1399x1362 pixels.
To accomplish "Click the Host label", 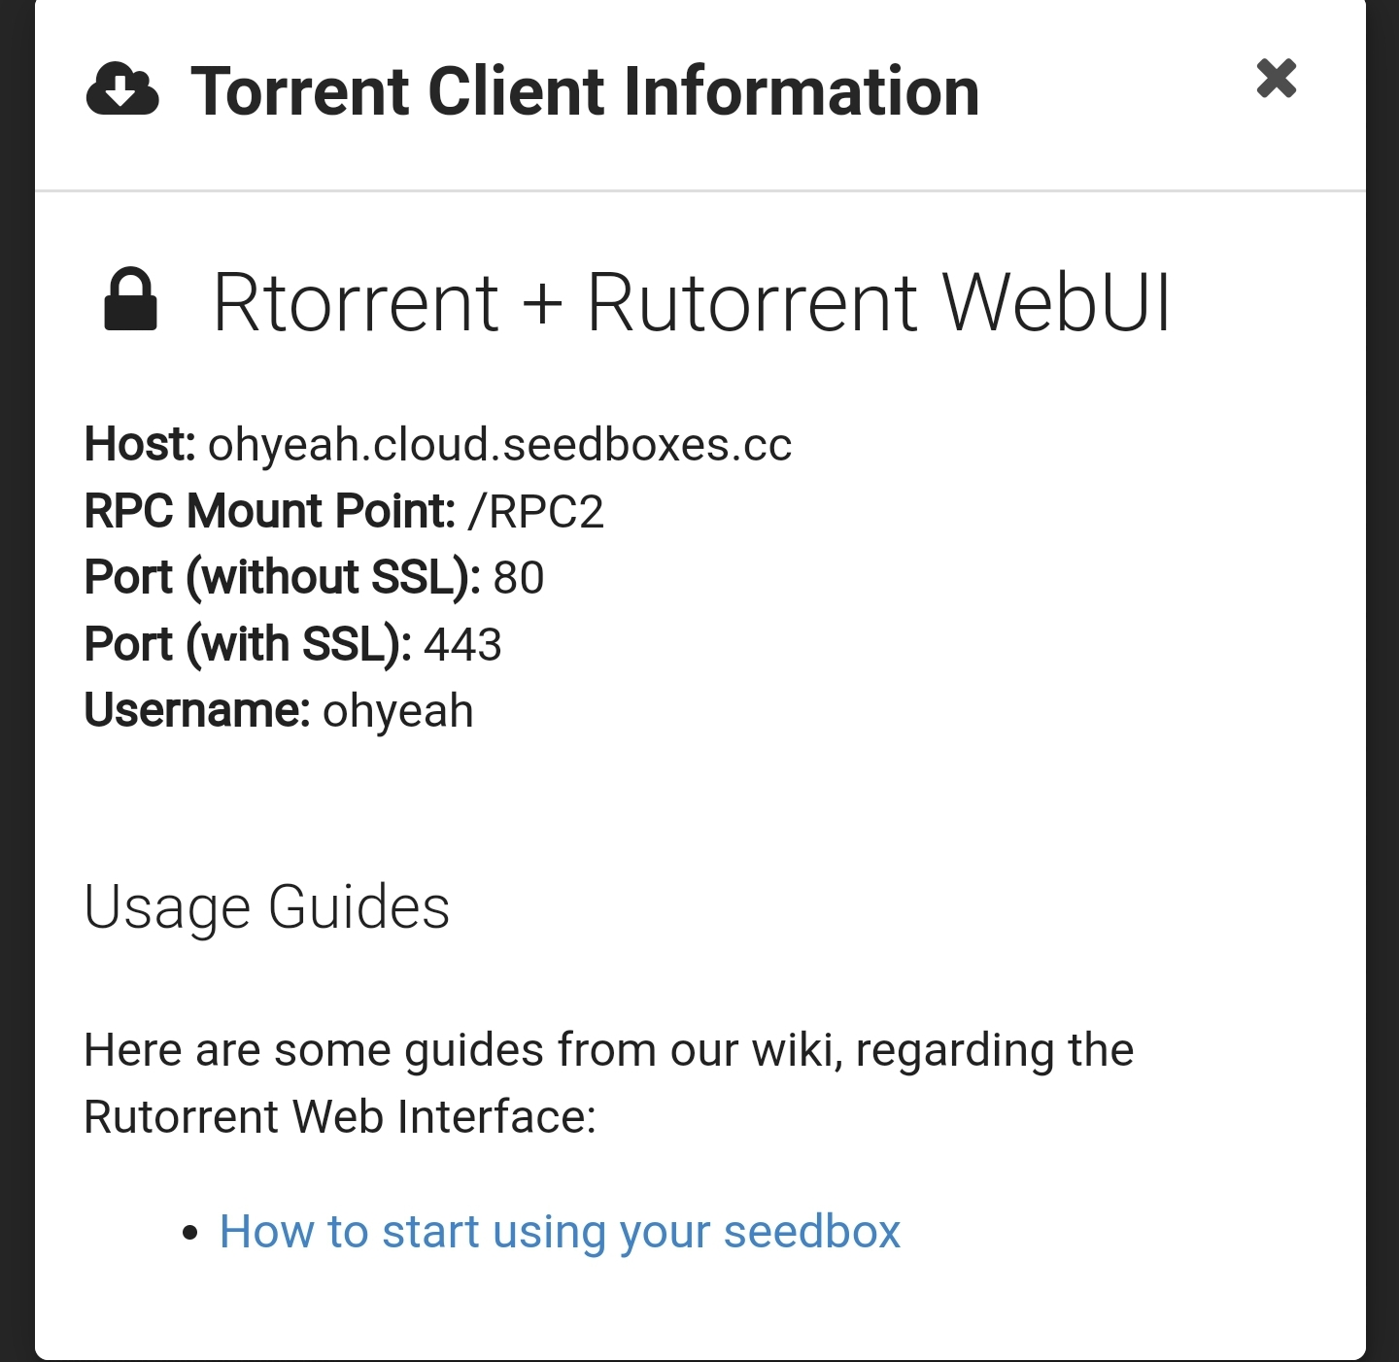I will 139,446.
